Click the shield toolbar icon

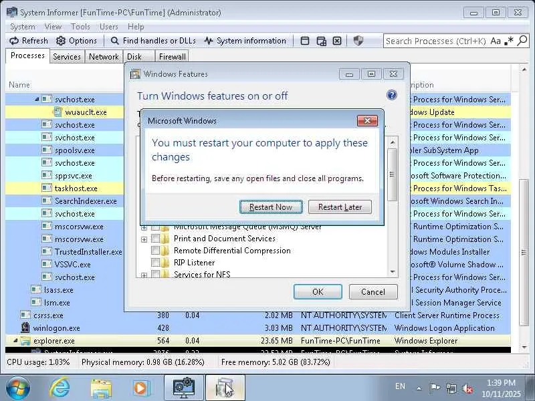pyautogui.click(x=358, y=41)
